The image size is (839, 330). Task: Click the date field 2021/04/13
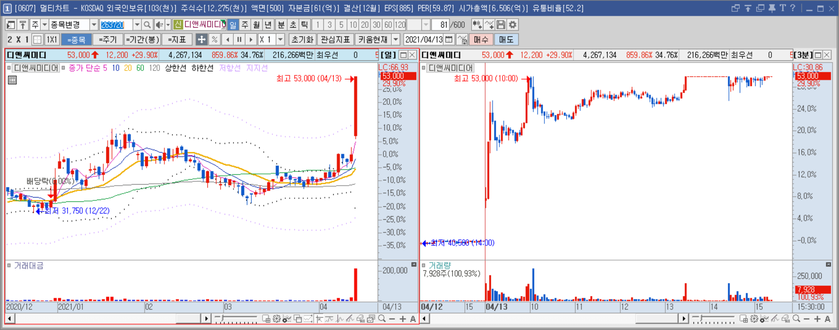click(x=424, y=39)
